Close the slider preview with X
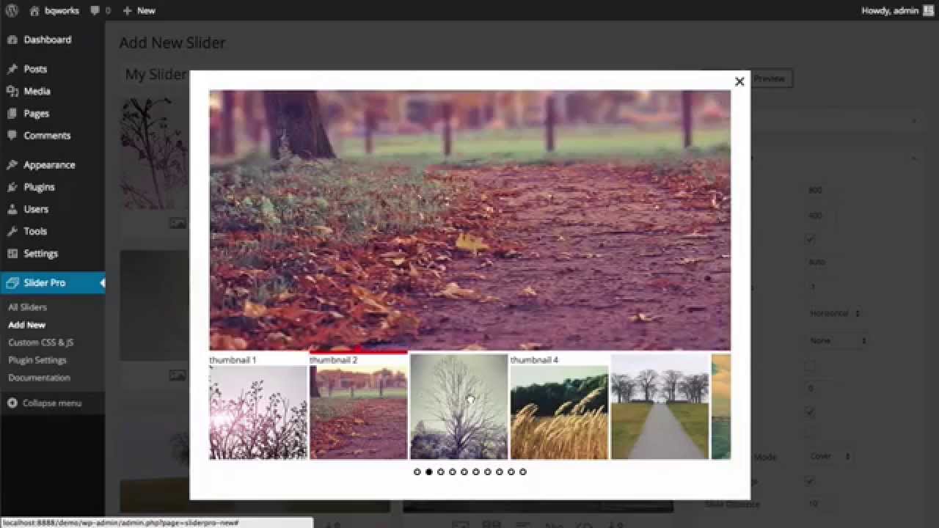The height and width of the screenshot is (528, 939). 739,81
